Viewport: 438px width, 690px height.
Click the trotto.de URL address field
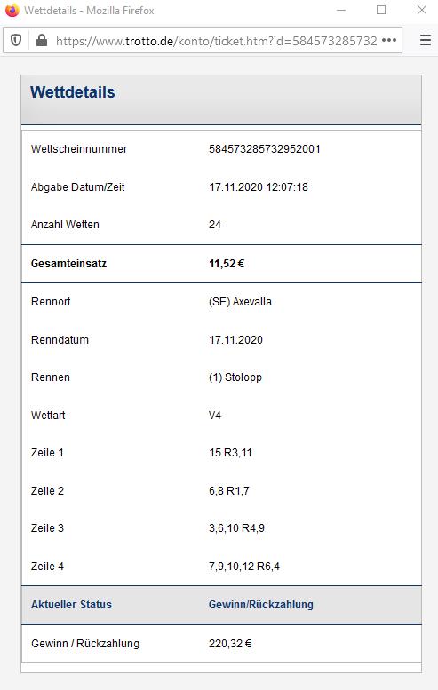coord(216,41)
